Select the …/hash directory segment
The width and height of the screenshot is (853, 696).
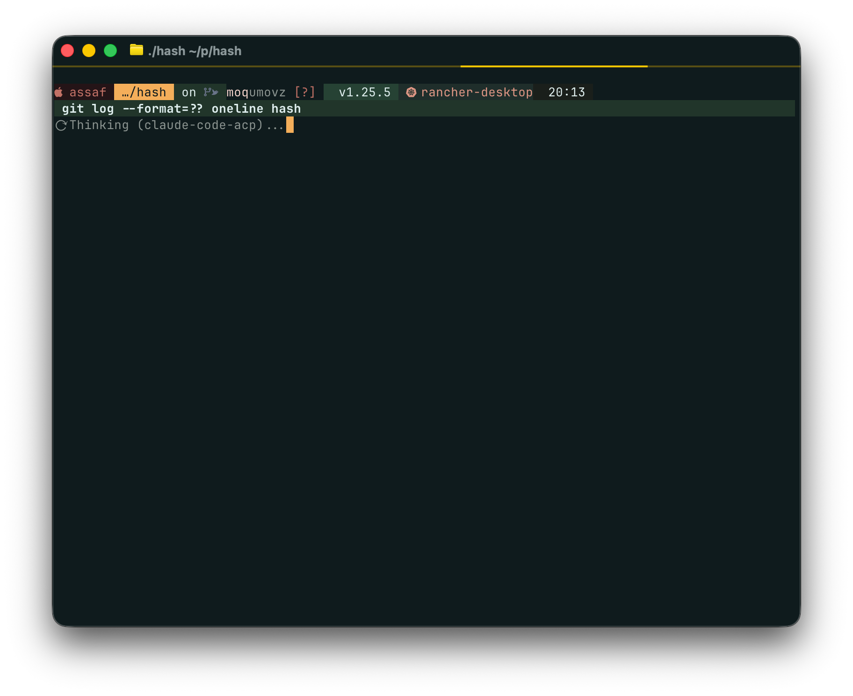pyautogui.click(x=143, y=92)
